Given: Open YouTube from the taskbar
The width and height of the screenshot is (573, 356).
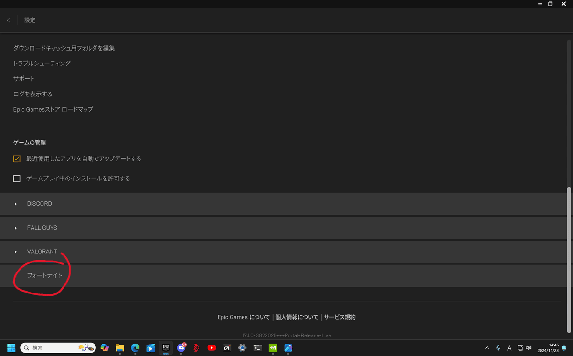Looking at the screenshot, I should click(x=212, y=348).
